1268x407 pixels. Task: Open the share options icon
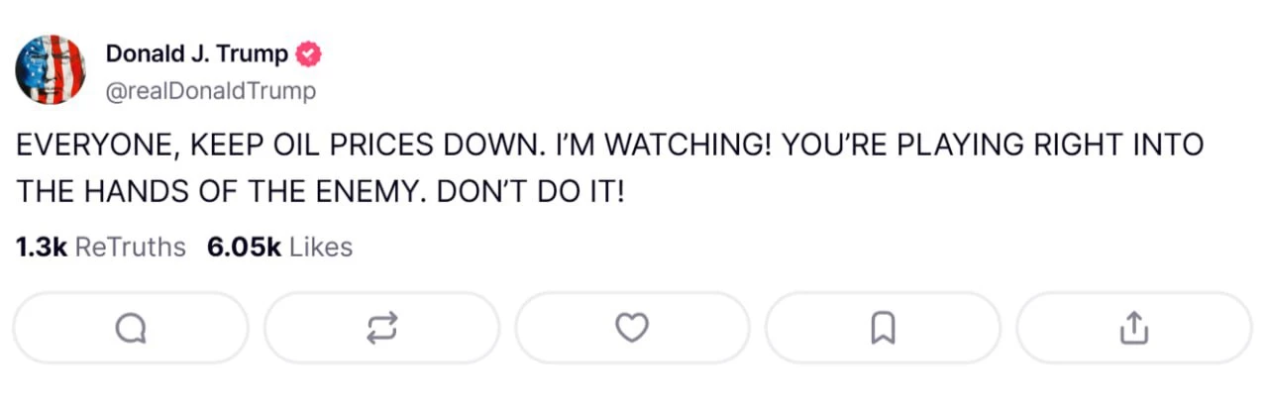(1133, 328)
